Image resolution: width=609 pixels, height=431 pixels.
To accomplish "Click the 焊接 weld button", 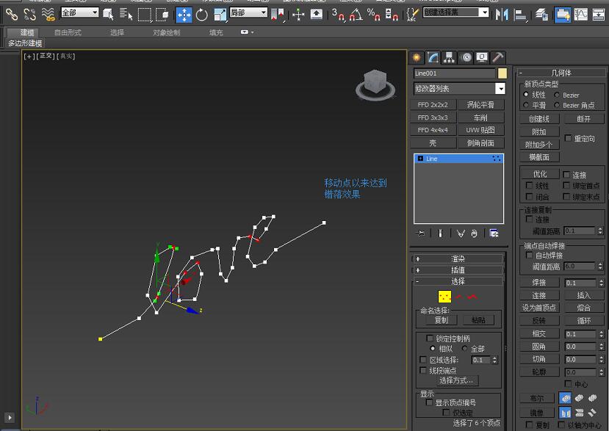I will tap(538, 283).
